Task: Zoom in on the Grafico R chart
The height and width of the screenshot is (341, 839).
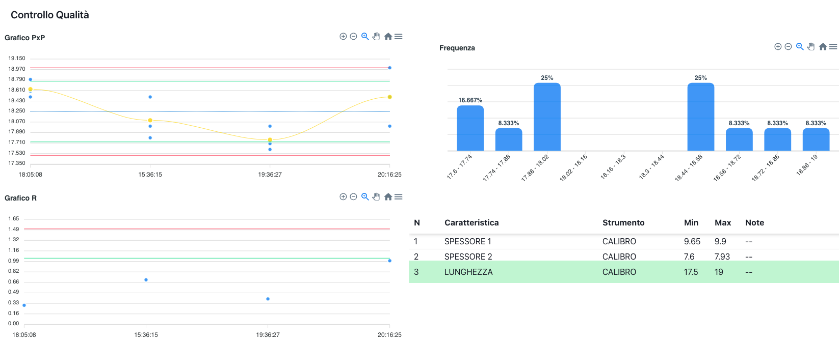Action: [343, 197]
